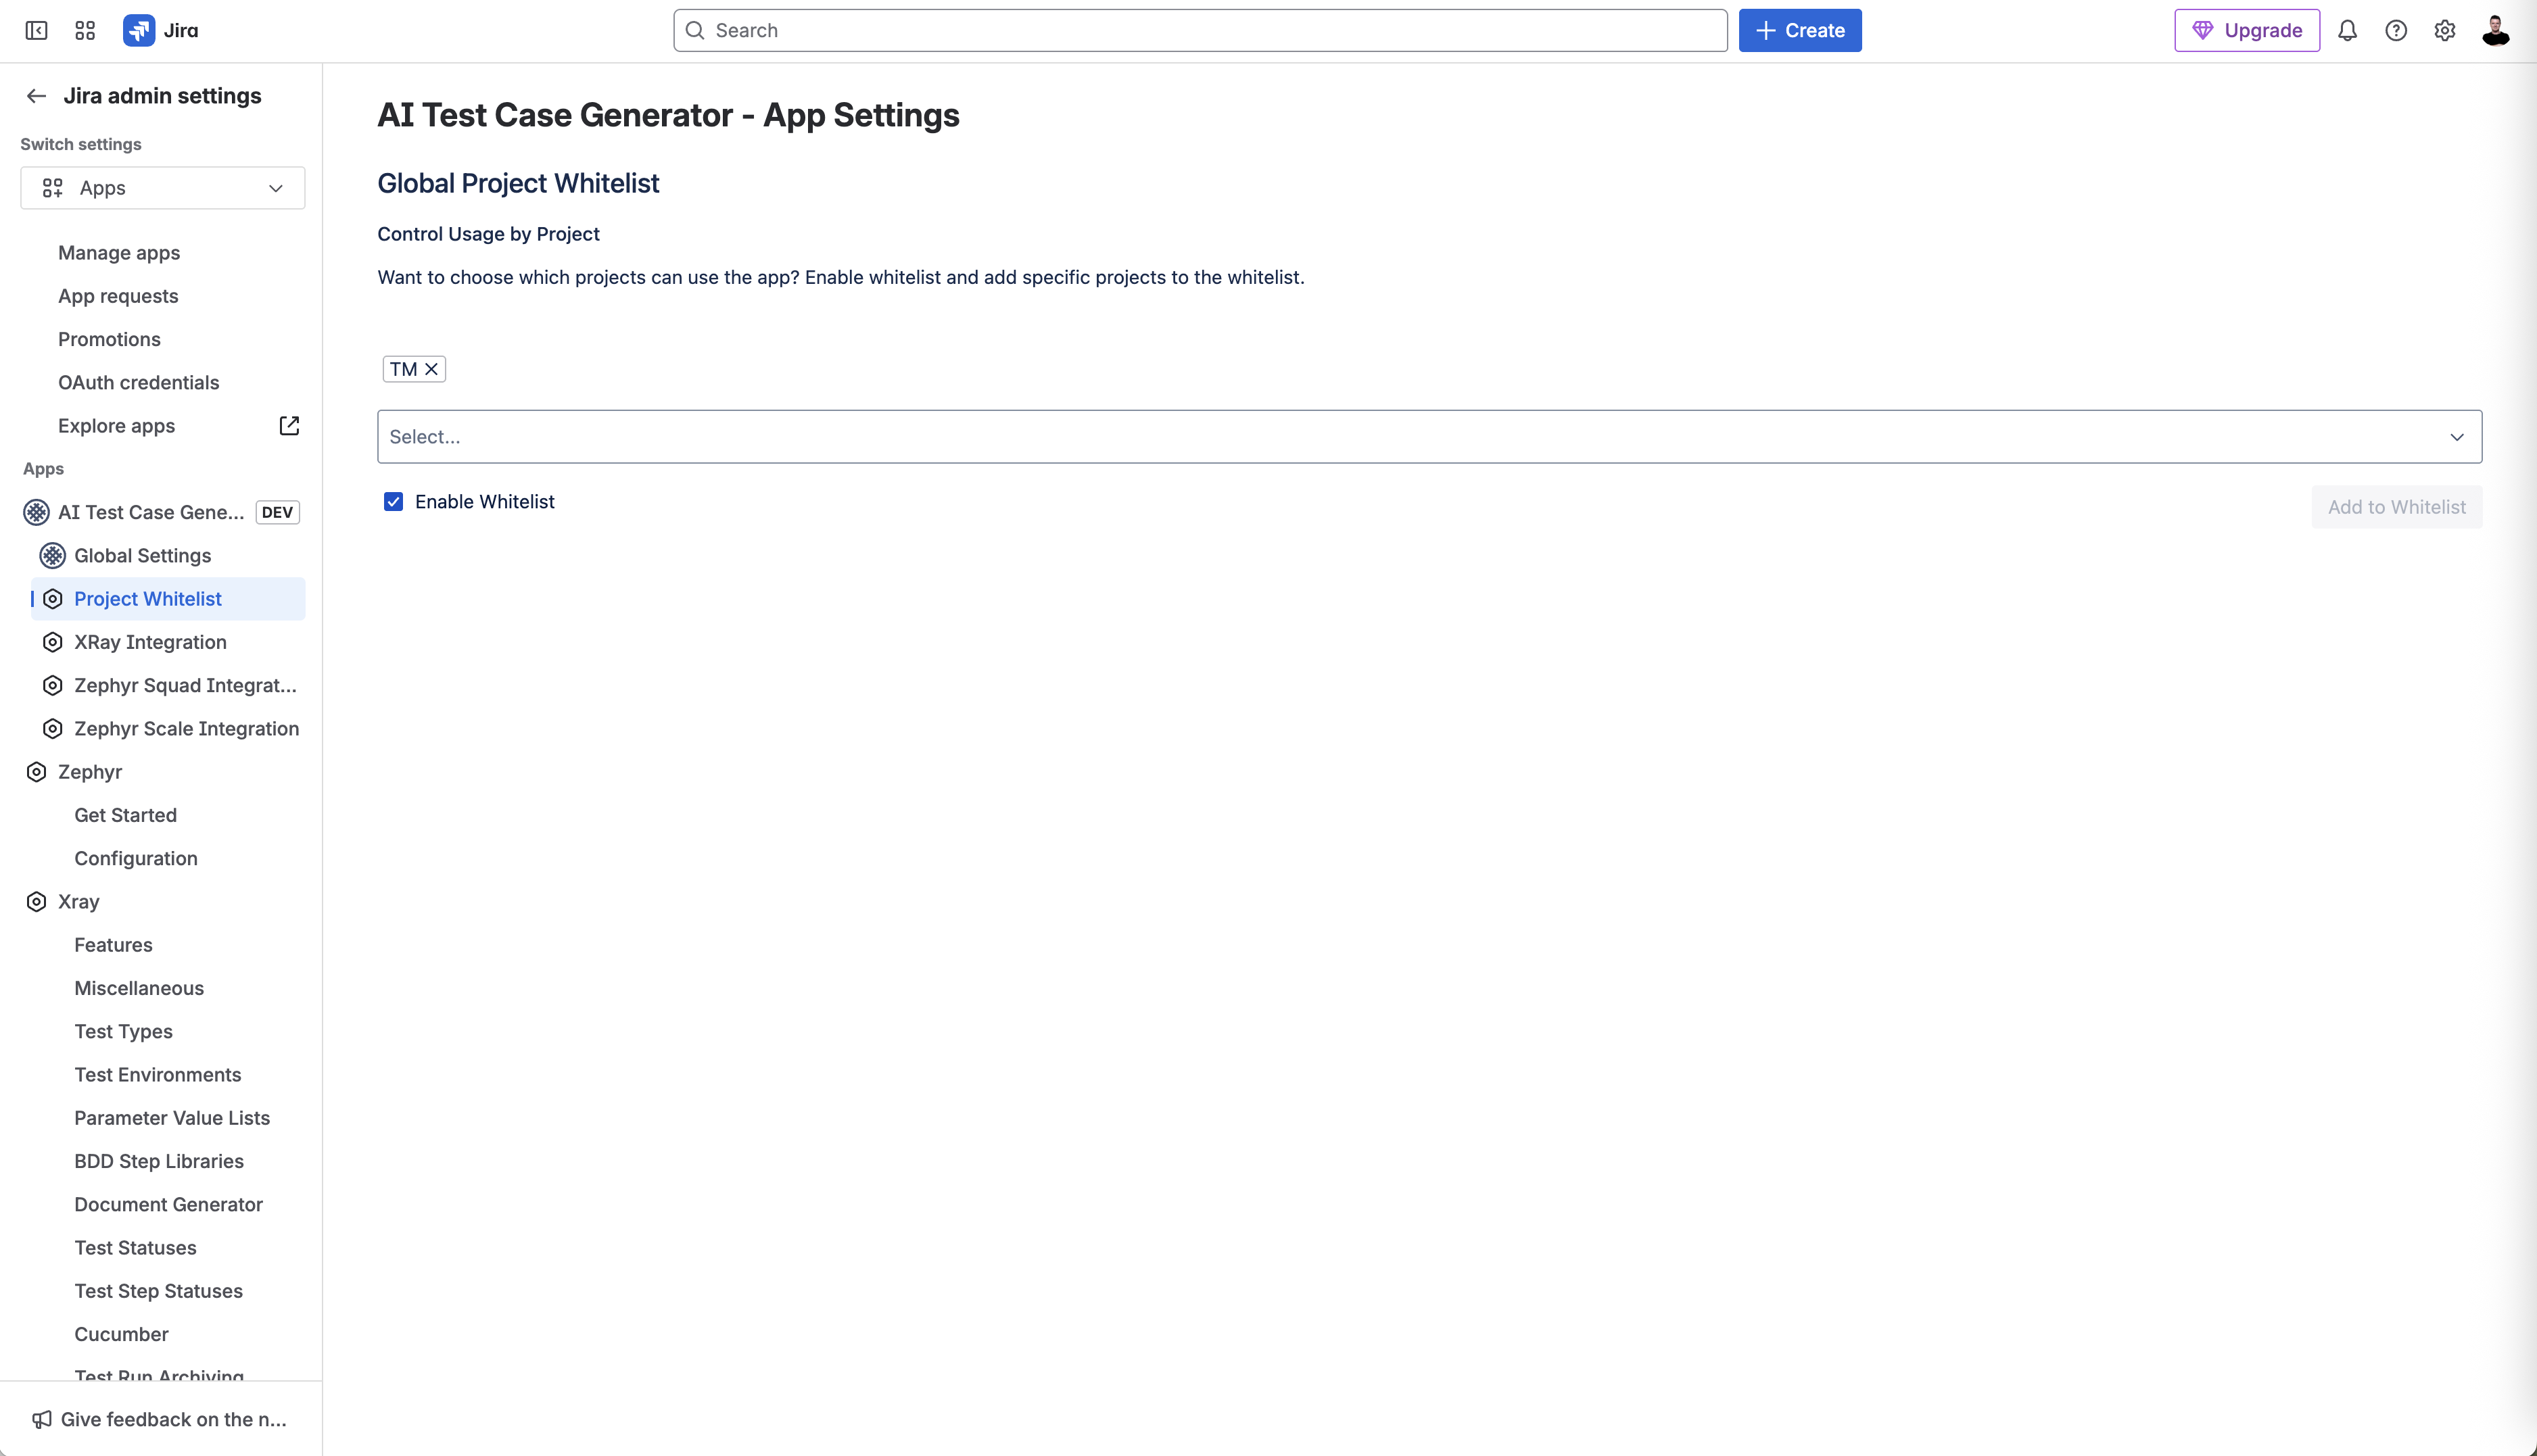Remove the TM tag from the whitelist
The width and height of the screenshot is (2537, 1456).
431,368
